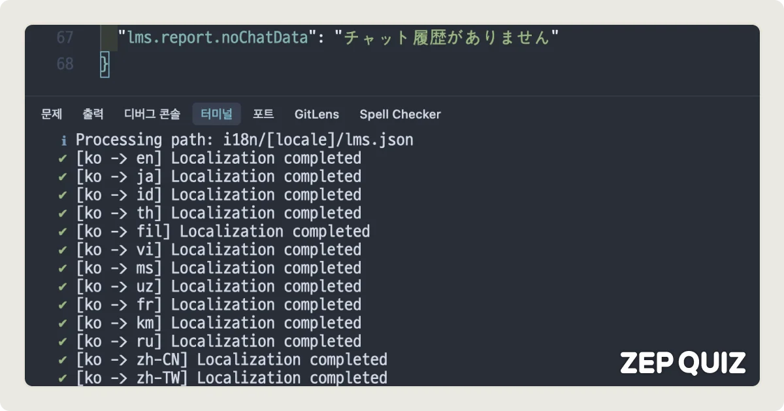This screenshot has width=784, height=411.
Task: Click the checkmark next to ko -> zh-TW
Action: 63,378
